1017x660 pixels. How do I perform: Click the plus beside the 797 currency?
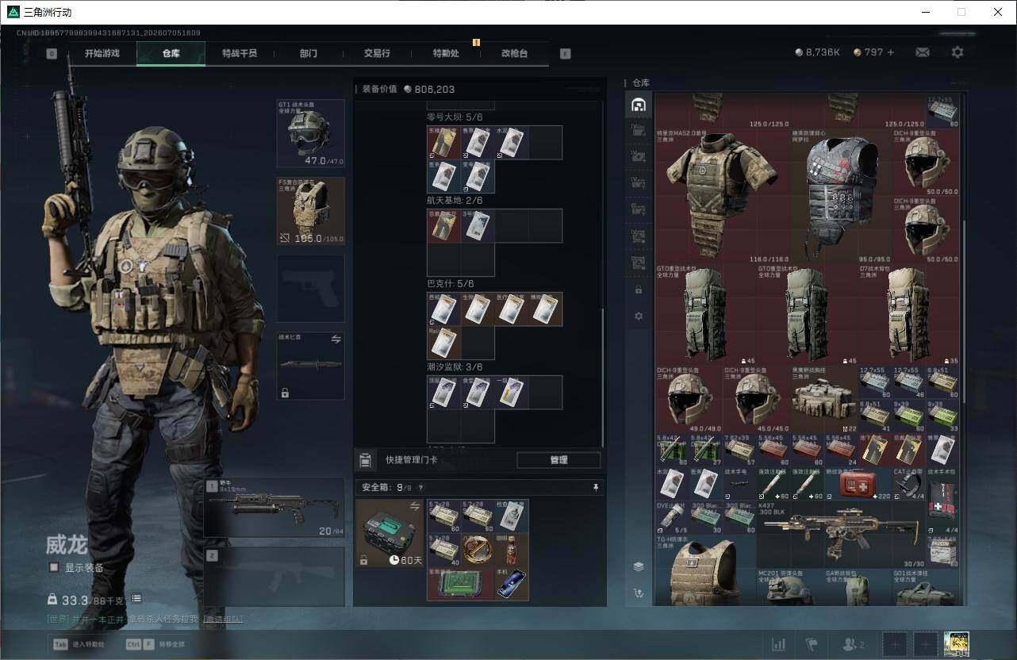pyautogui.click(x=890, y=52)
